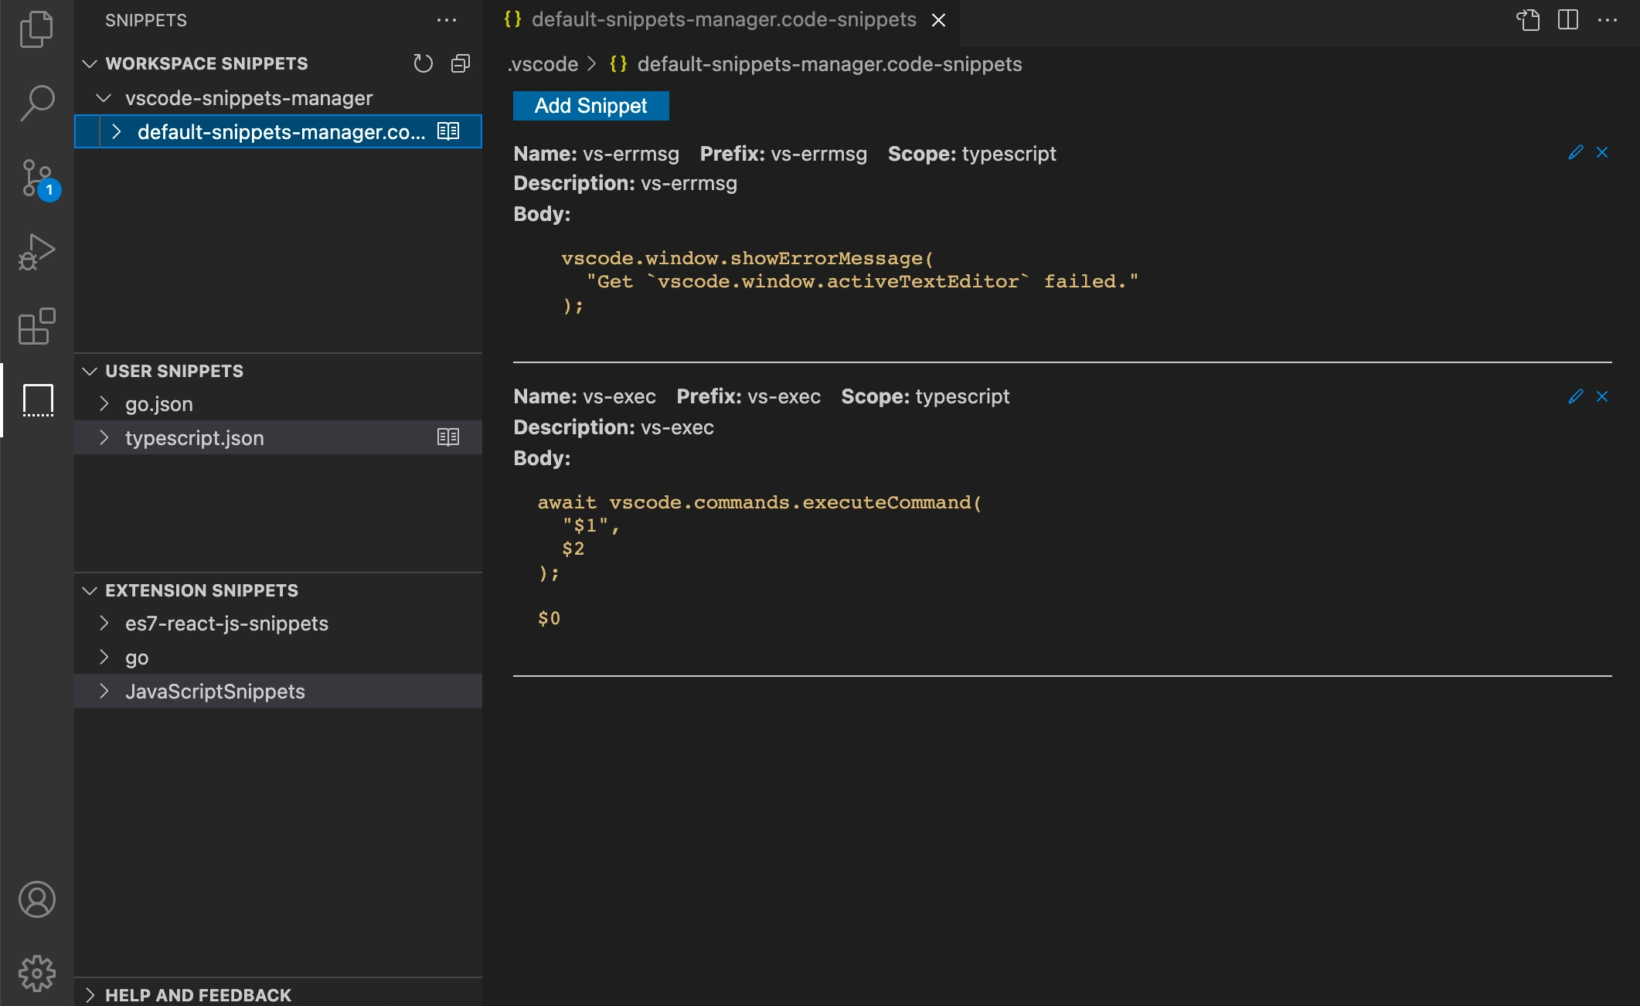Collapse the vscode-snippets-manager folder
Image resolution: width=1640 pixels, height=1006 pixels.
(x=104, y=98)
